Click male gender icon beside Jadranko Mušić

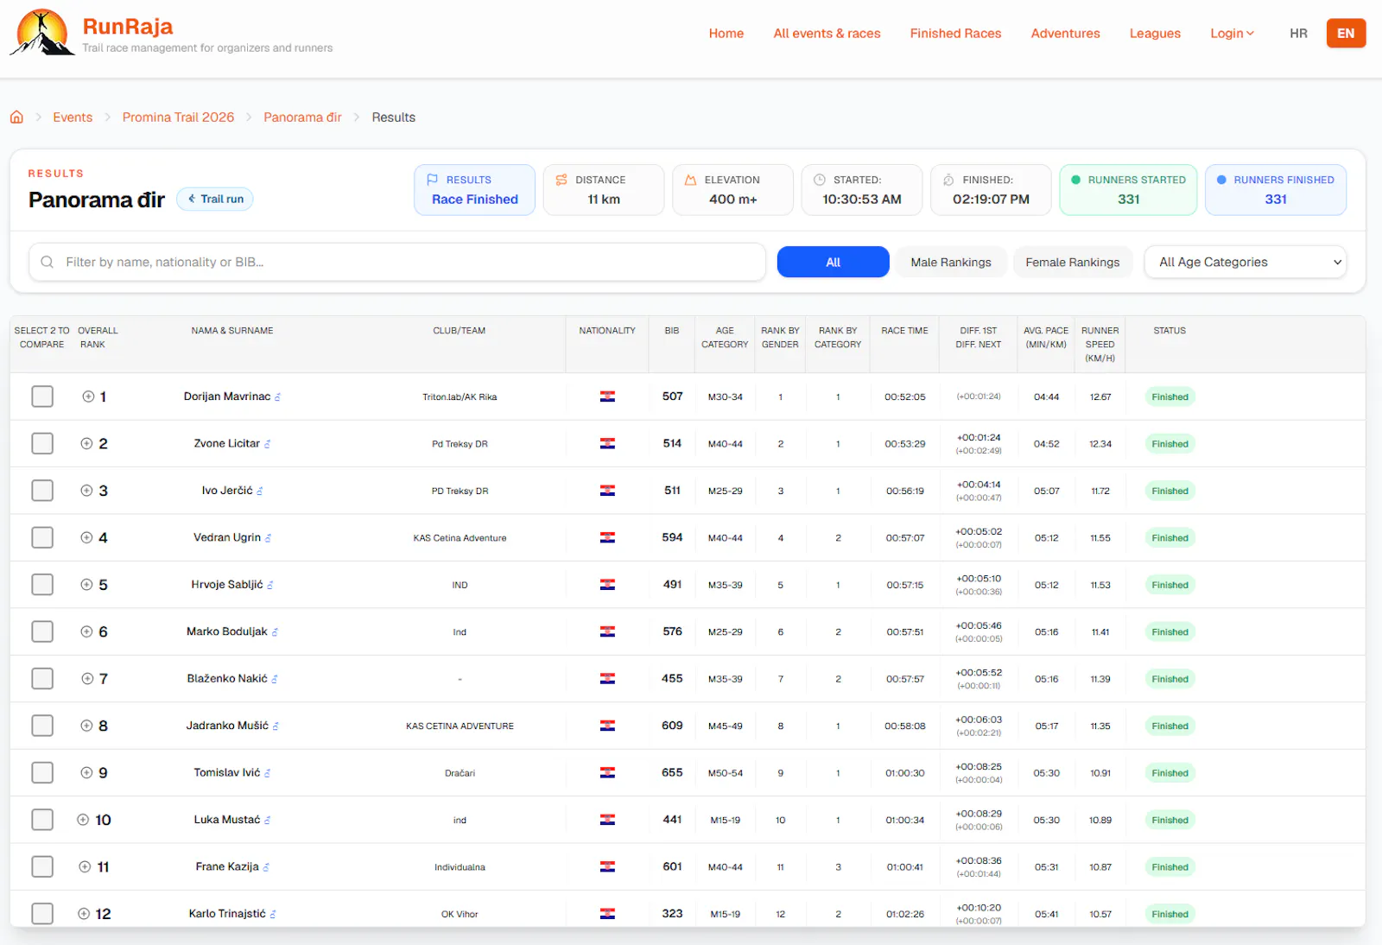276,726
